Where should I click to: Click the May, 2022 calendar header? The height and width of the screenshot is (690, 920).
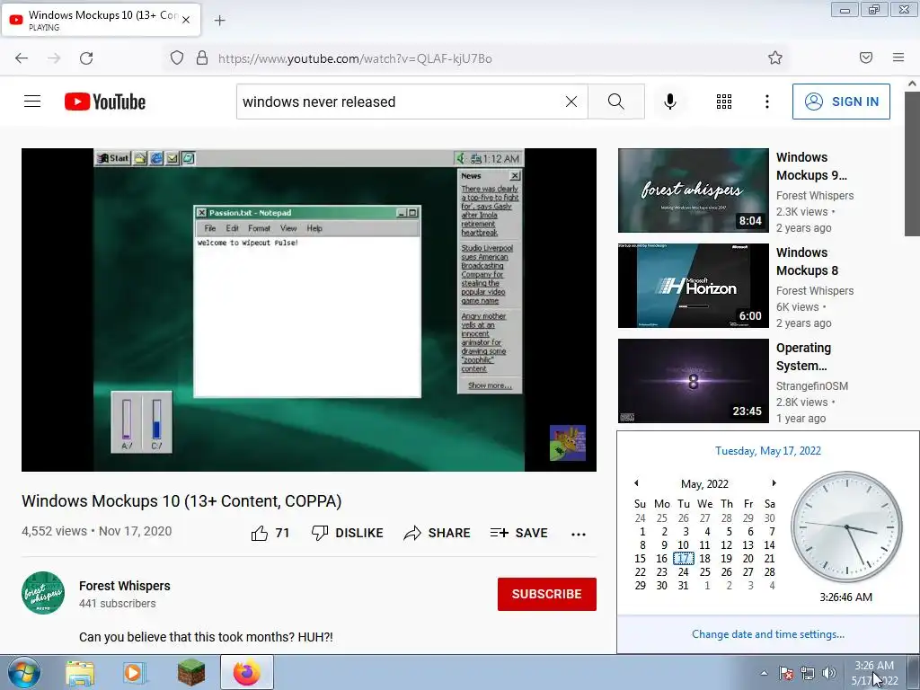pyautogui.click(x=704, y=484)
